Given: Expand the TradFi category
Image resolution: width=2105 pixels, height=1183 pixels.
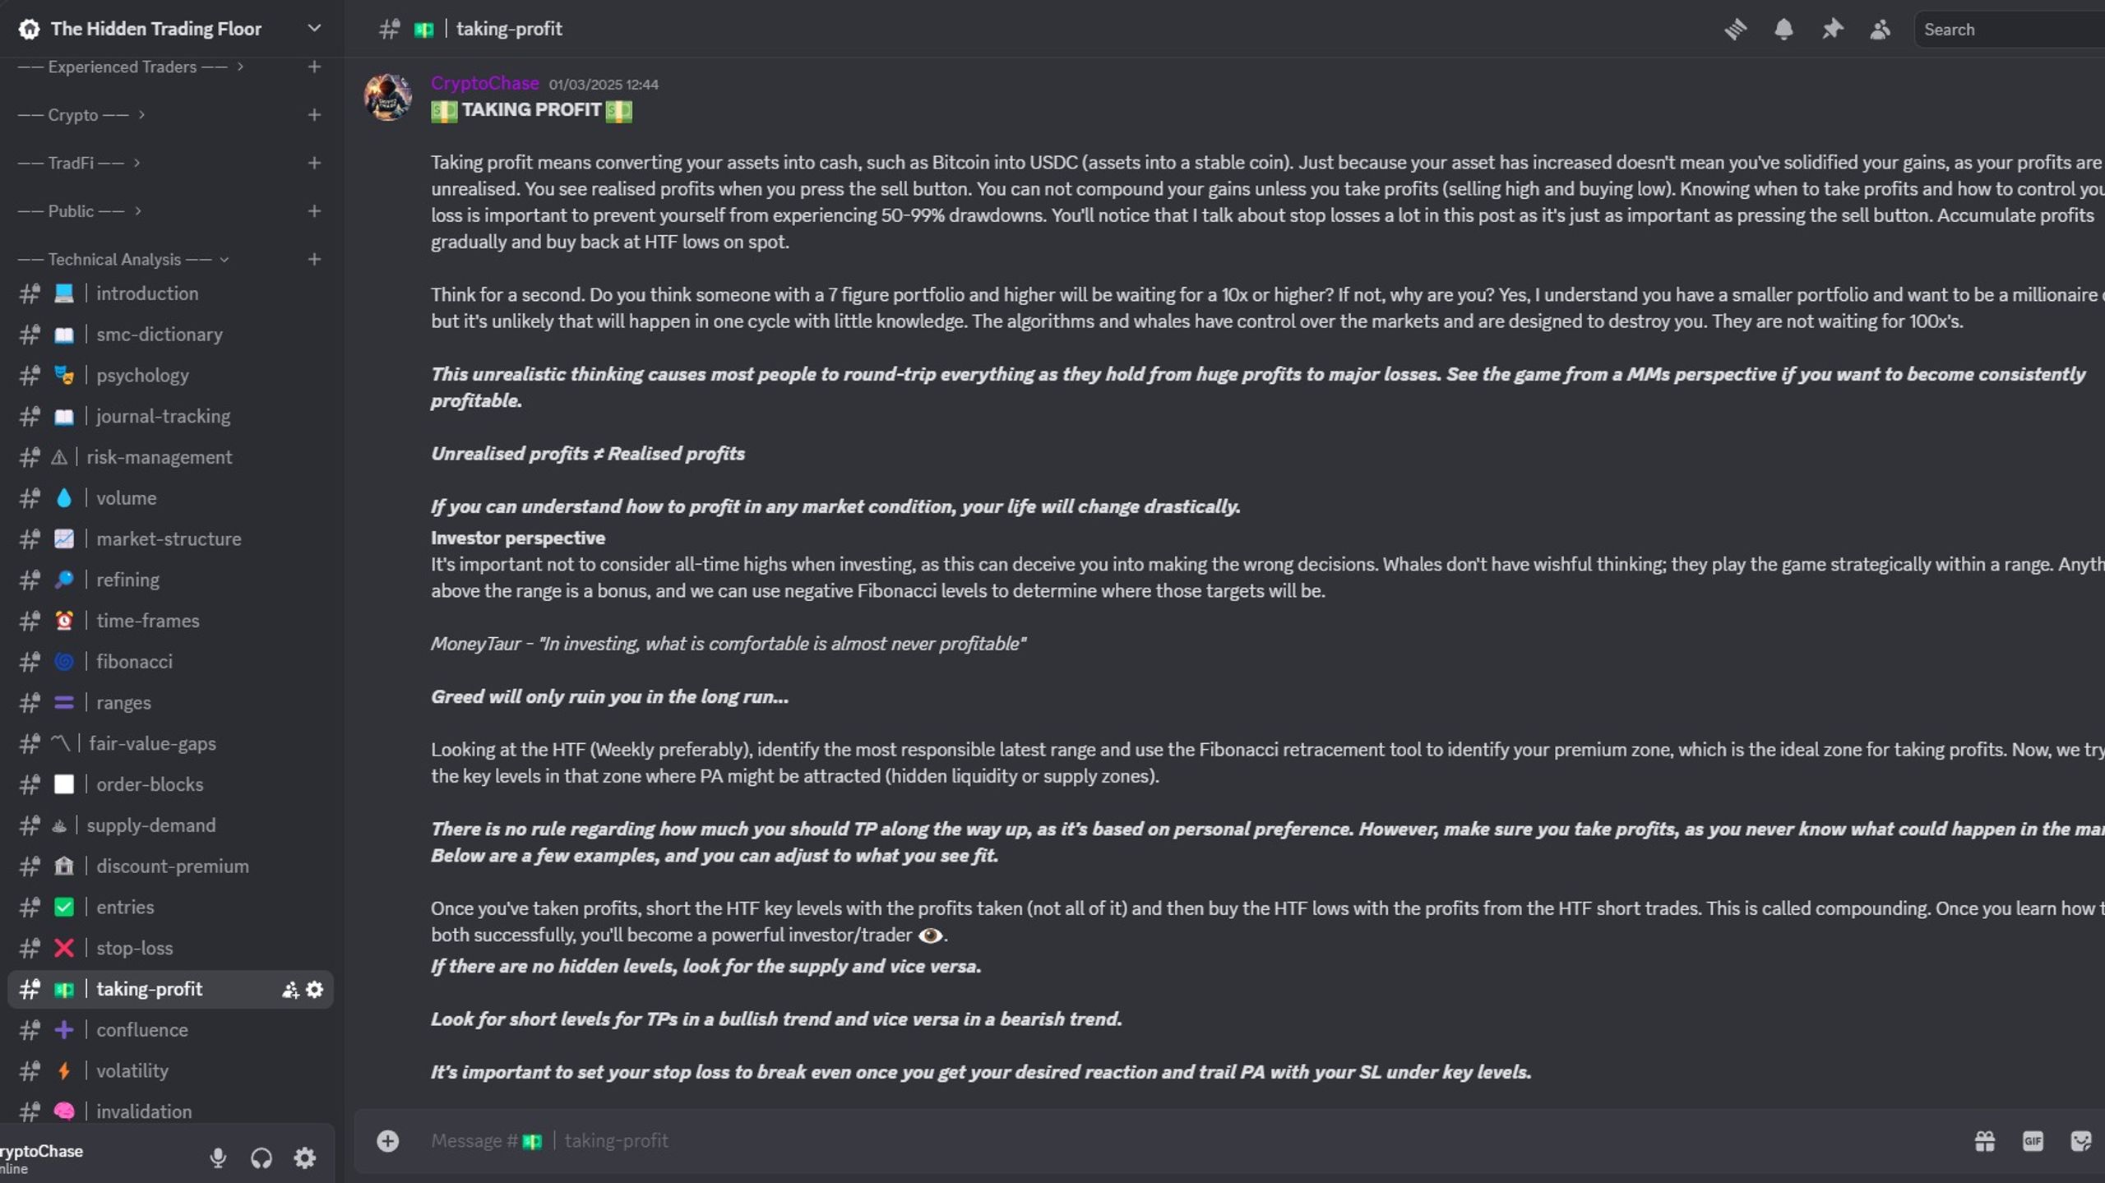Looking at the screenshot, I should (x=79, y=163).
